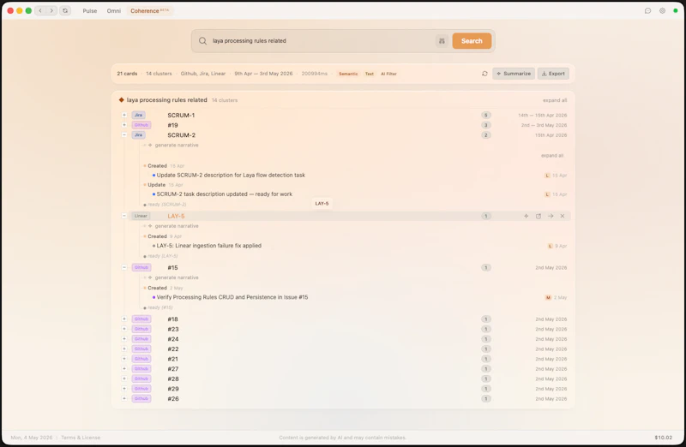Open 'Verify Processing Rules CRUD and Persistence' entry
The height and width of the screenshot is (447, 686).
232,297
